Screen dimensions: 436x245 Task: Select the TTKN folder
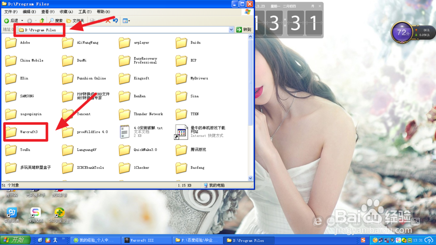tap(187, 114)
